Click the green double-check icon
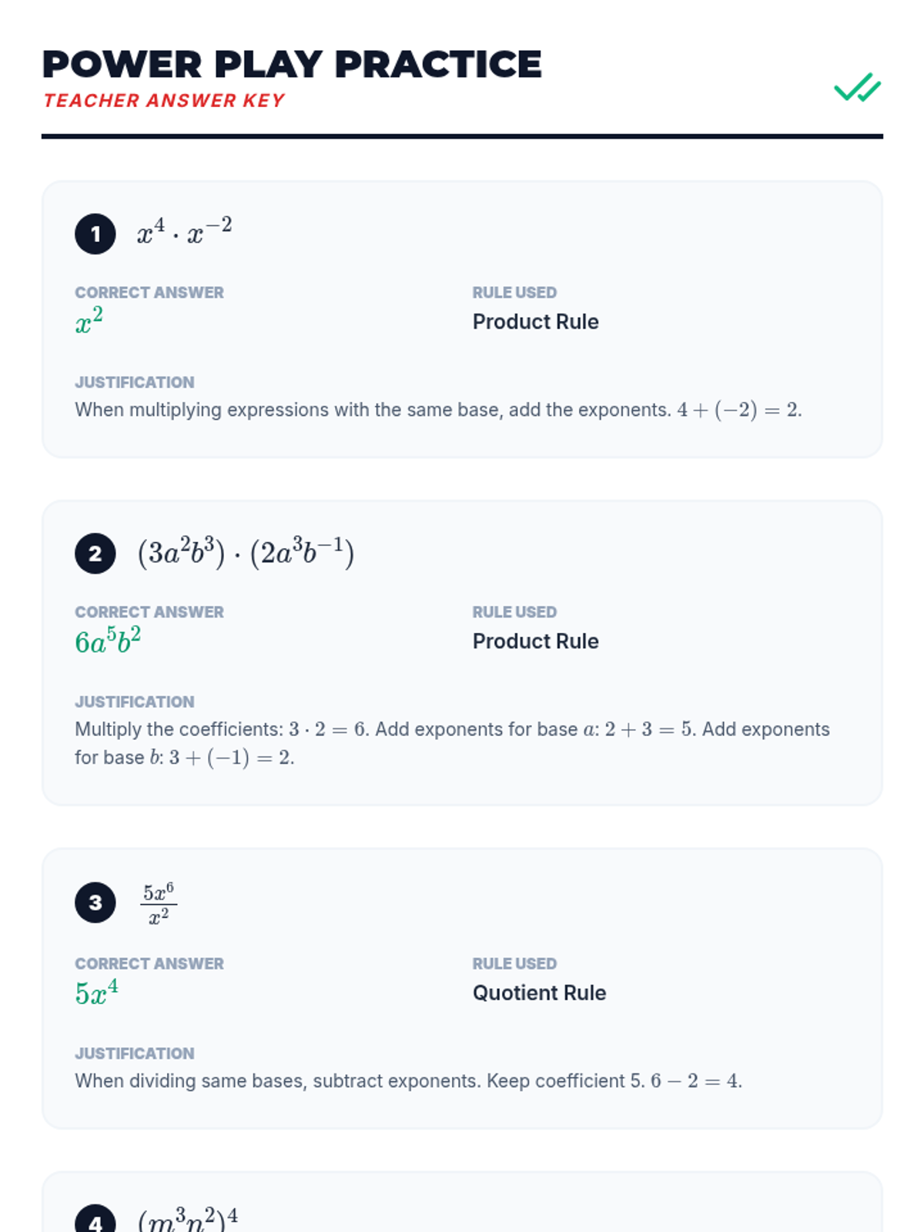 pyautogui.click(x=857, y=87)
